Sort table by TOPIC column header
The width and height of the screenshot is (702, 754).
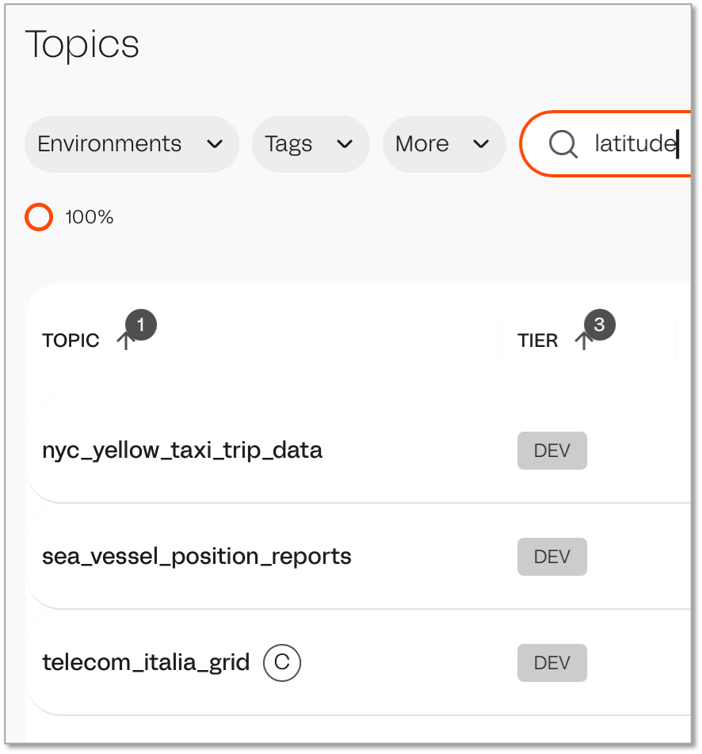coord(71,341)
